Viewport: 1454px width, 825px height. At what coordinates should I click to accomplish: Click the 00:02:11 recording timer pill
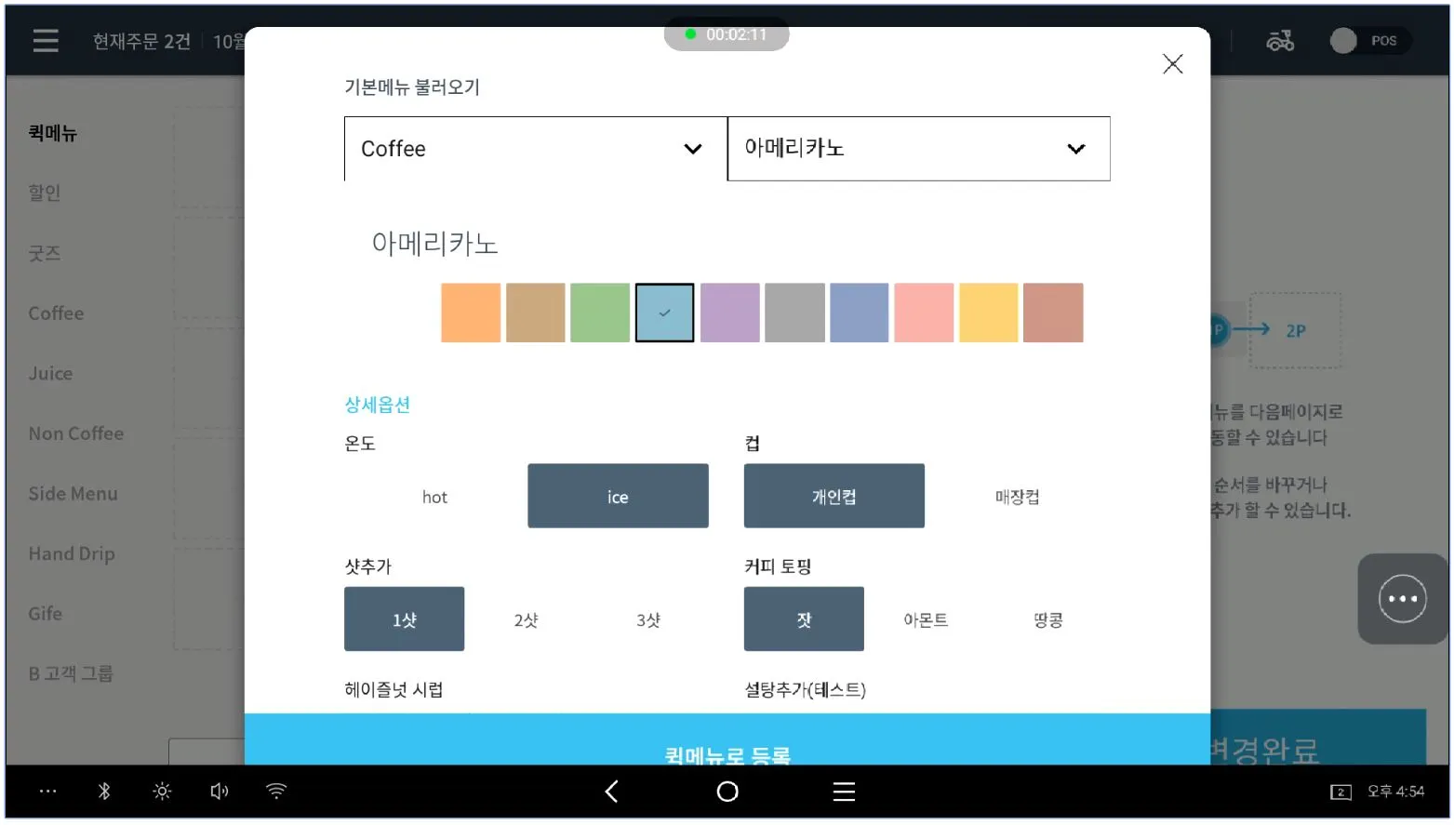(x=727, y=34)
